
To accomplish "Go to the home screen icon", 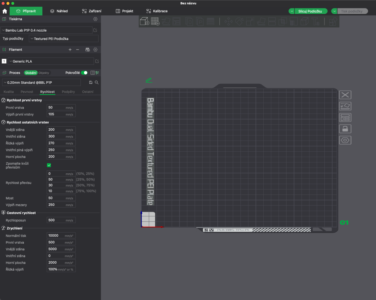I will (5, 11).
